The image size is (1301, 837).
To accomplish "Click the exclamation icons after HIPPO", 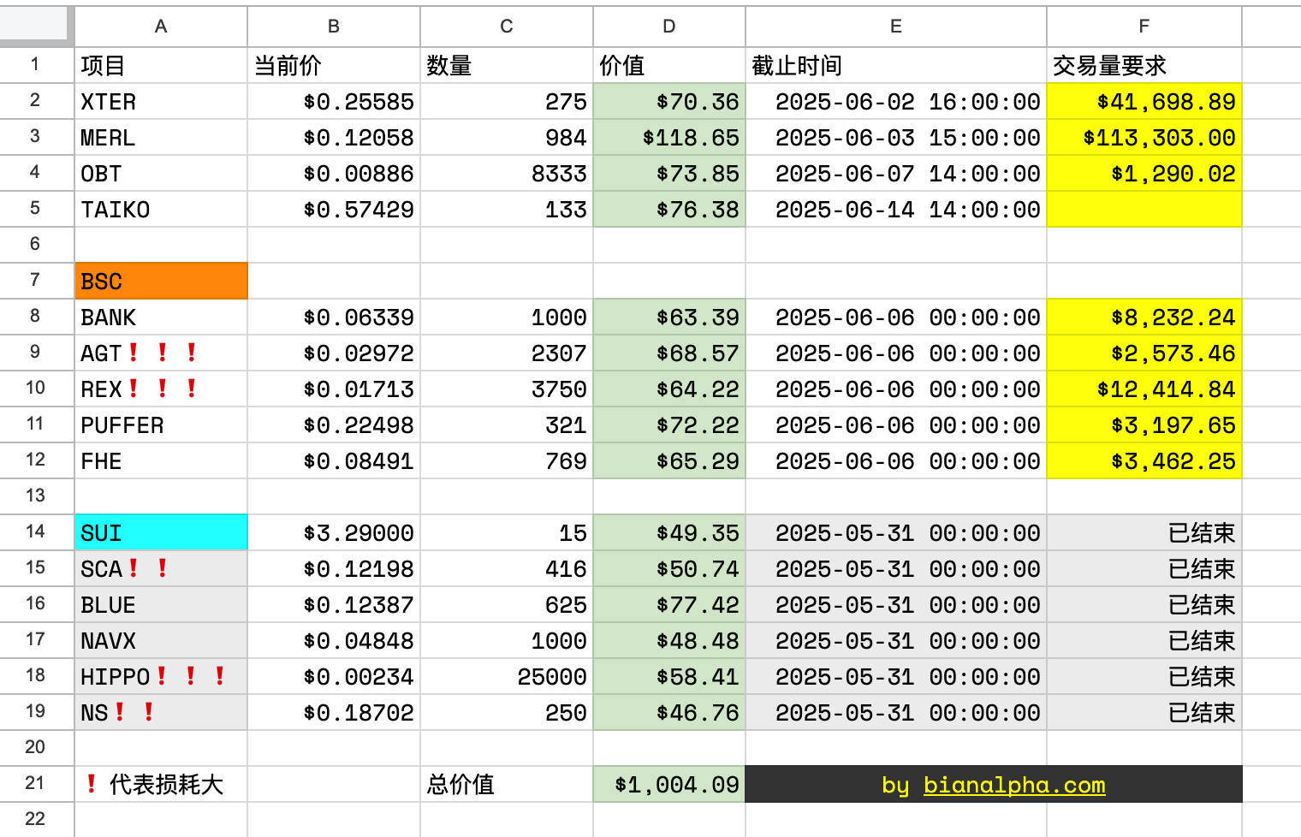I will coord(191,676).
